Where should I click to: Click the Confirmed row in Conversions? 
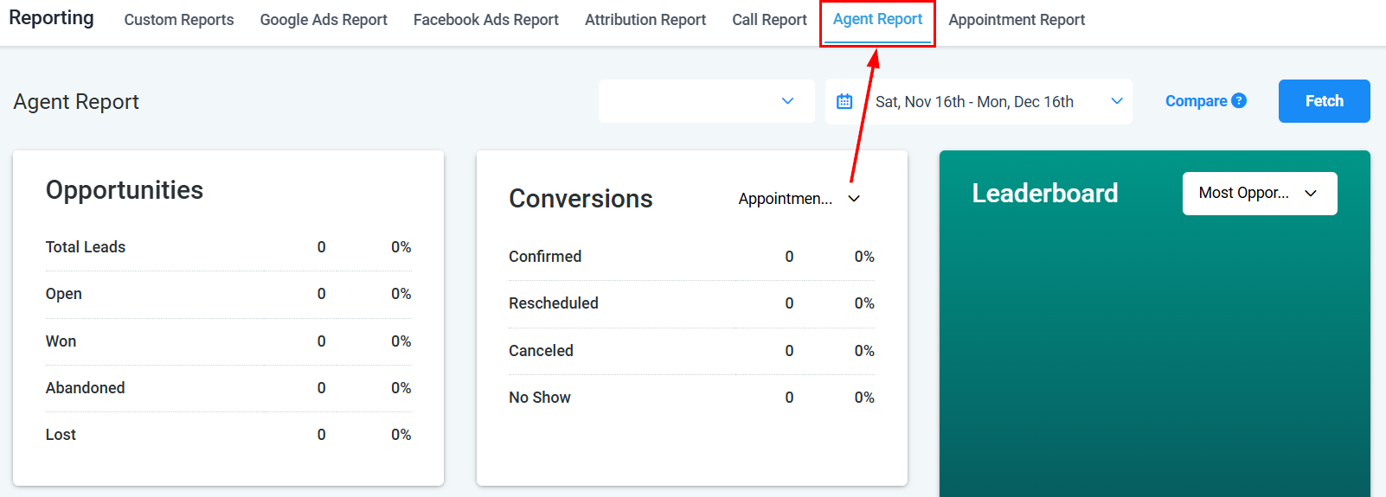(x=690, y=257)
